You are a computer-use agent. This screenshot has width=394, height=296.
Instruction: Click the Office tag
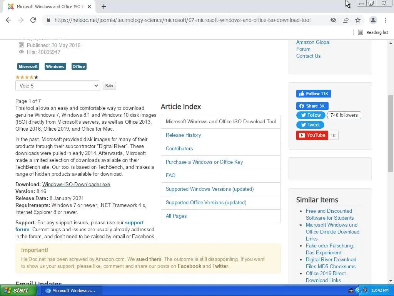point(79,66)
